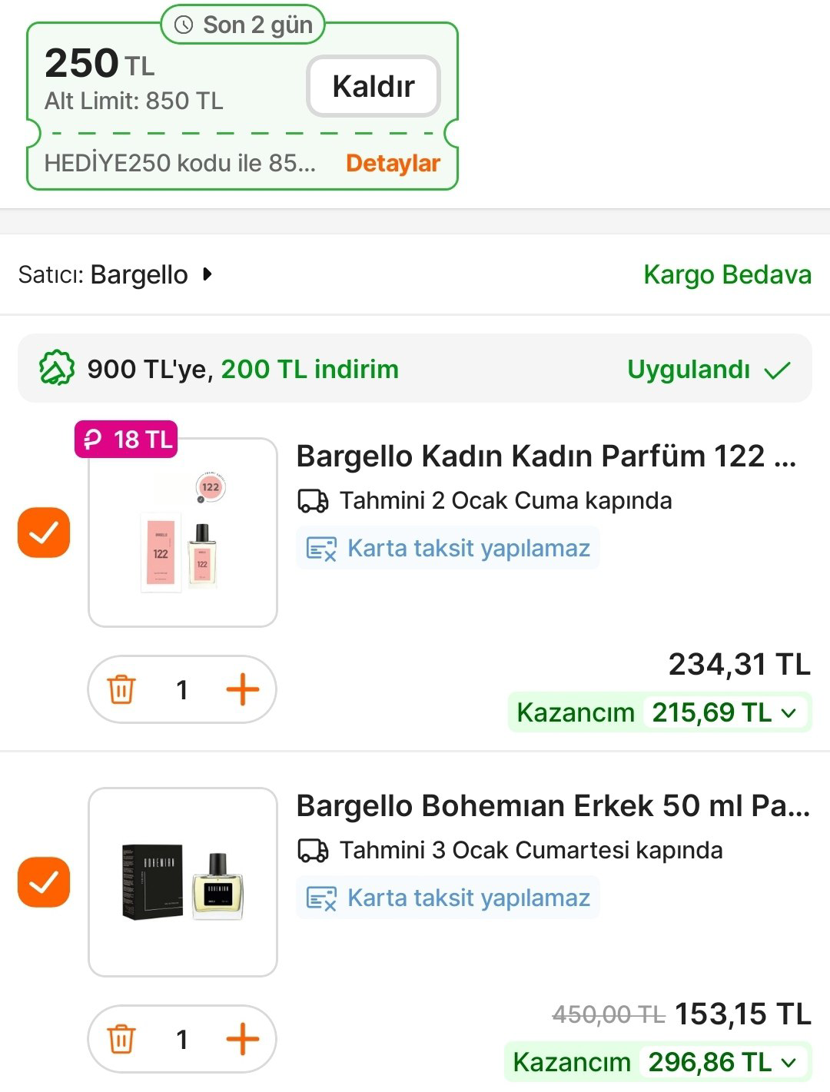Open Bargello Kadın Kadın Parfüm 122 product title

[x=546, y=456]
